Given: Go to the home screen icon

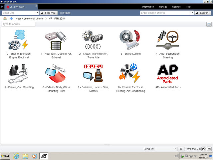Looking at the screenshot, I should point(5,19).
